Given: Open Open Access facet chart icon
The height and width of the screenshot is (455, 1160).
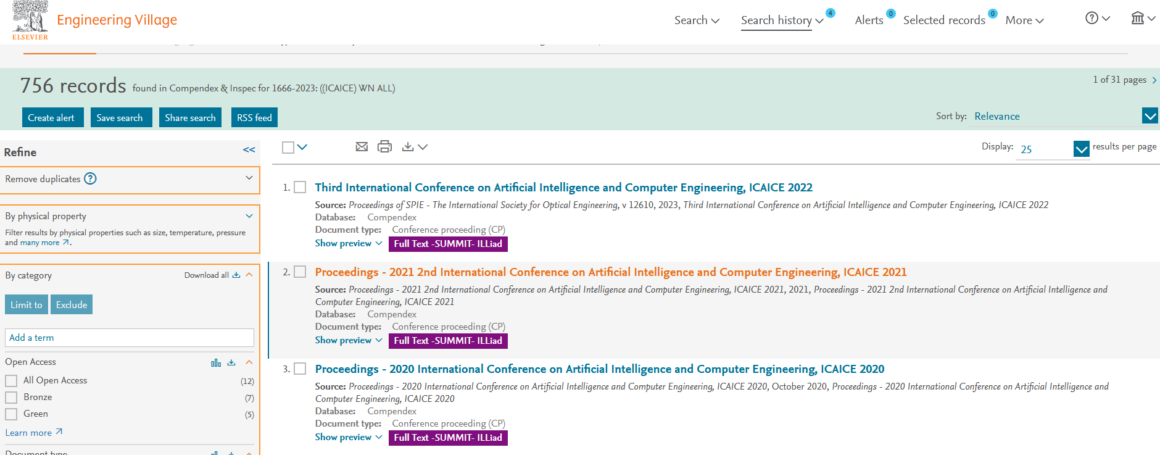Looking at the screenshot, I should point(216,362).
